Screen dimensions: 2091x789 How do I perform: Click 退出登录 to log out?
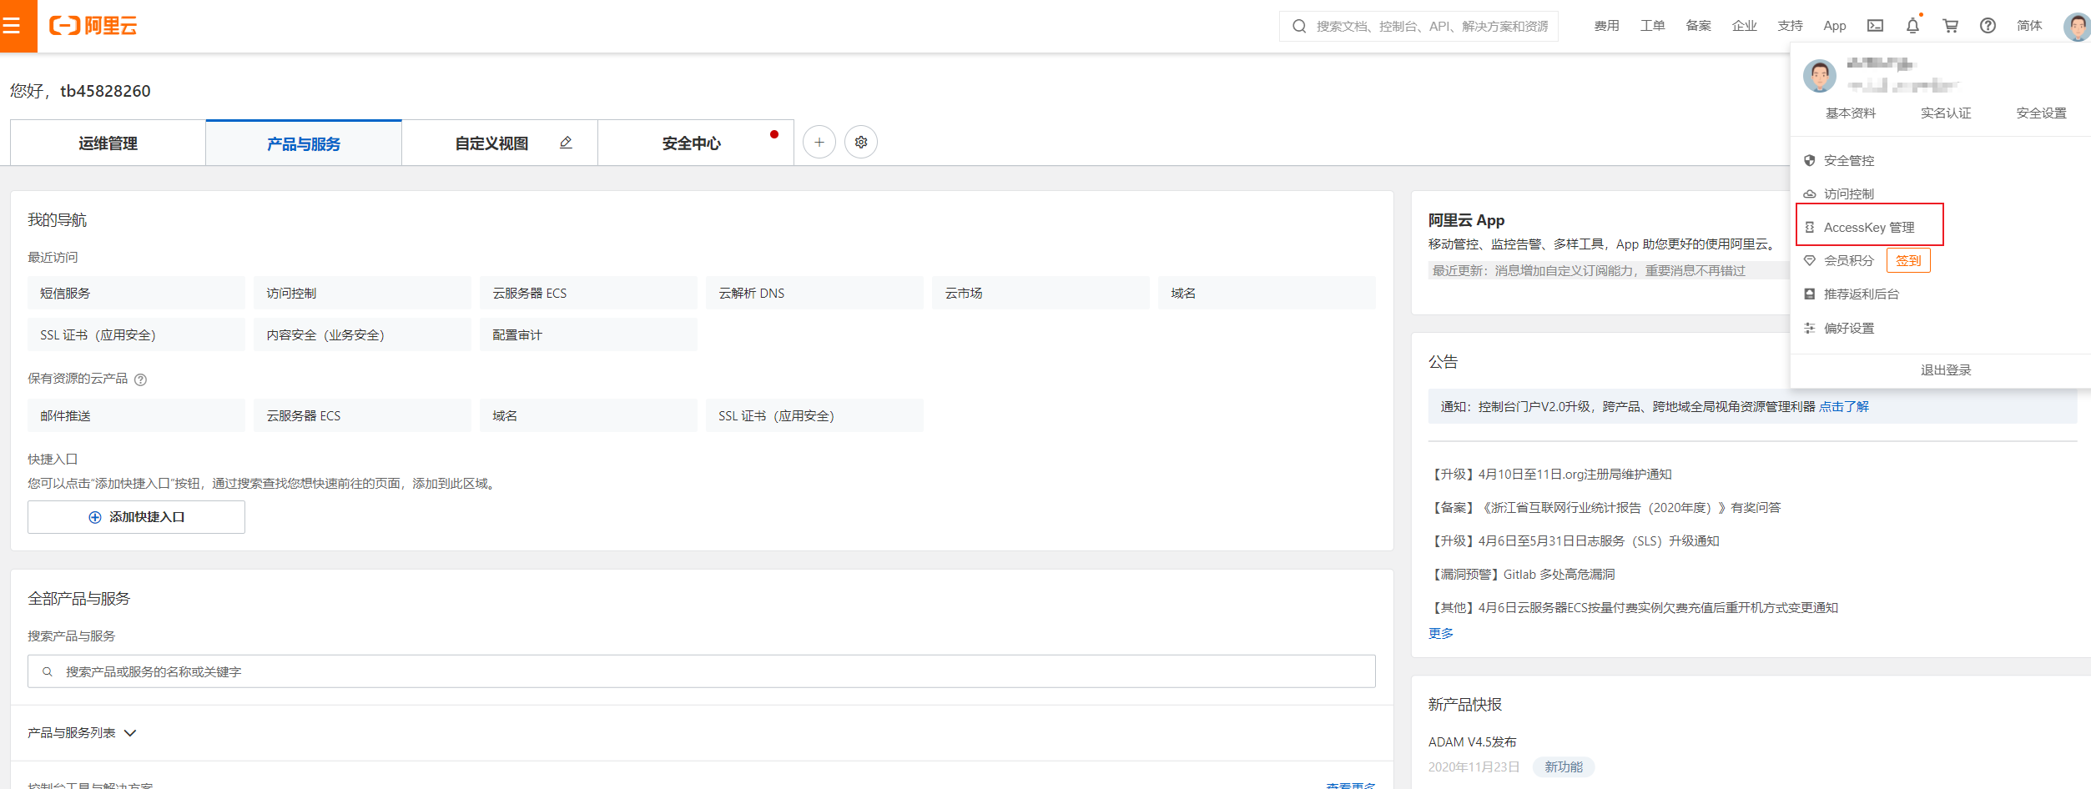click(1946, 370)
